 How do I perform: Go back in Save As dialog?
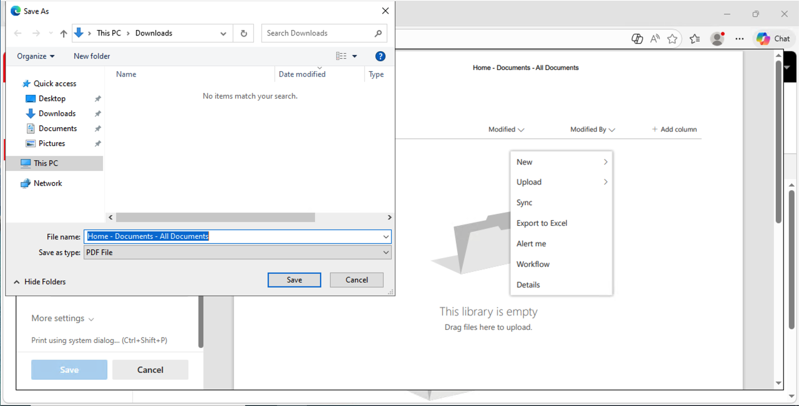click(17, 33)
